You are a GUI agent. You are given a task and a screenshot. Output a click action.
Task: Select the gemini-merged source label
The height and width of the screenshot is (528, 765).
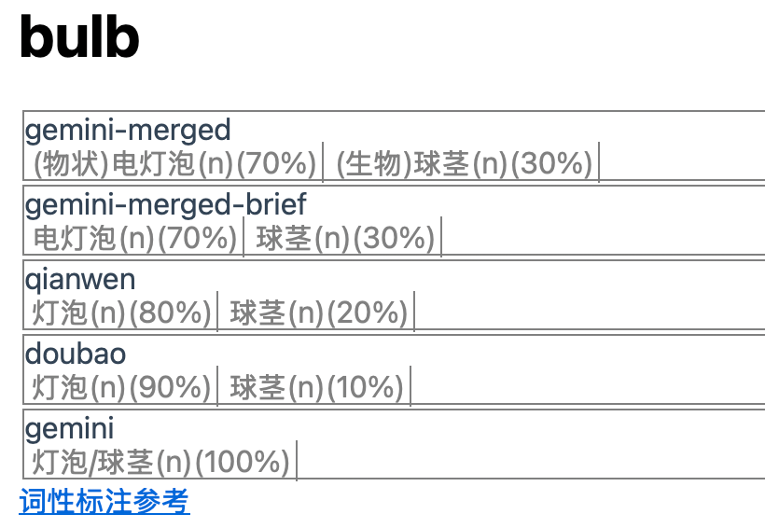click(127, 130)
